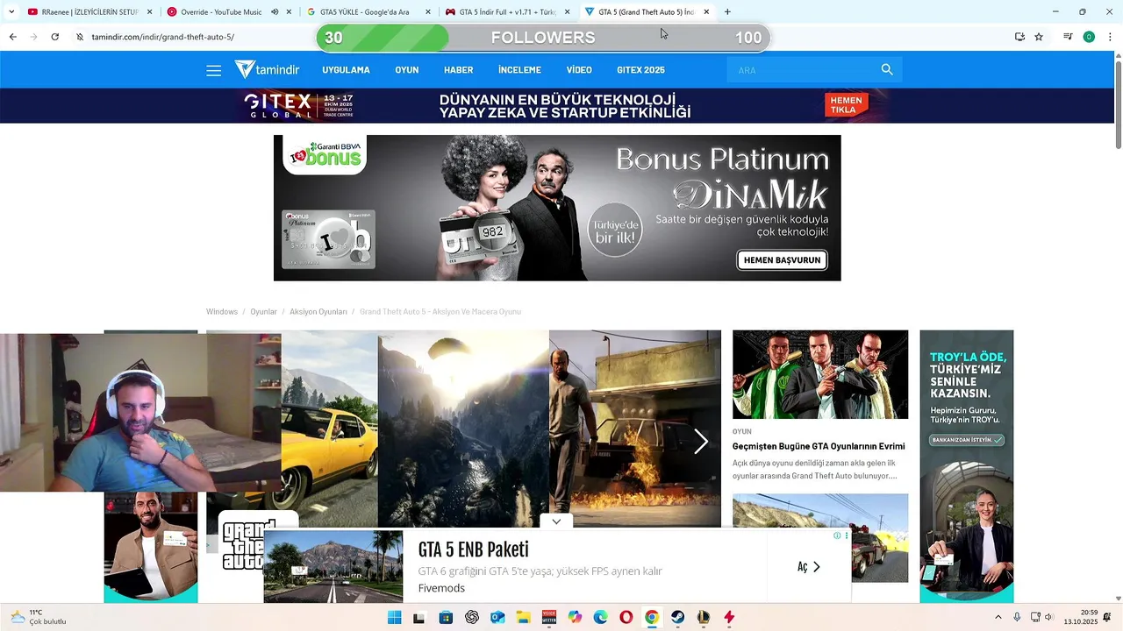Open Opera browser from taskbar
Viewport: 1123px width, 631px height.
tap(626, 617)
